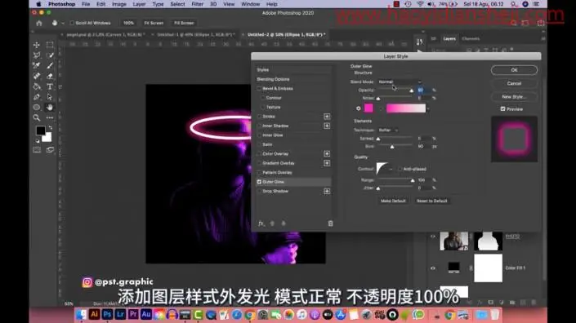Select the Horizontal Type tool
The width and height of the screenshot is (576, 323).
pos(50,86)
